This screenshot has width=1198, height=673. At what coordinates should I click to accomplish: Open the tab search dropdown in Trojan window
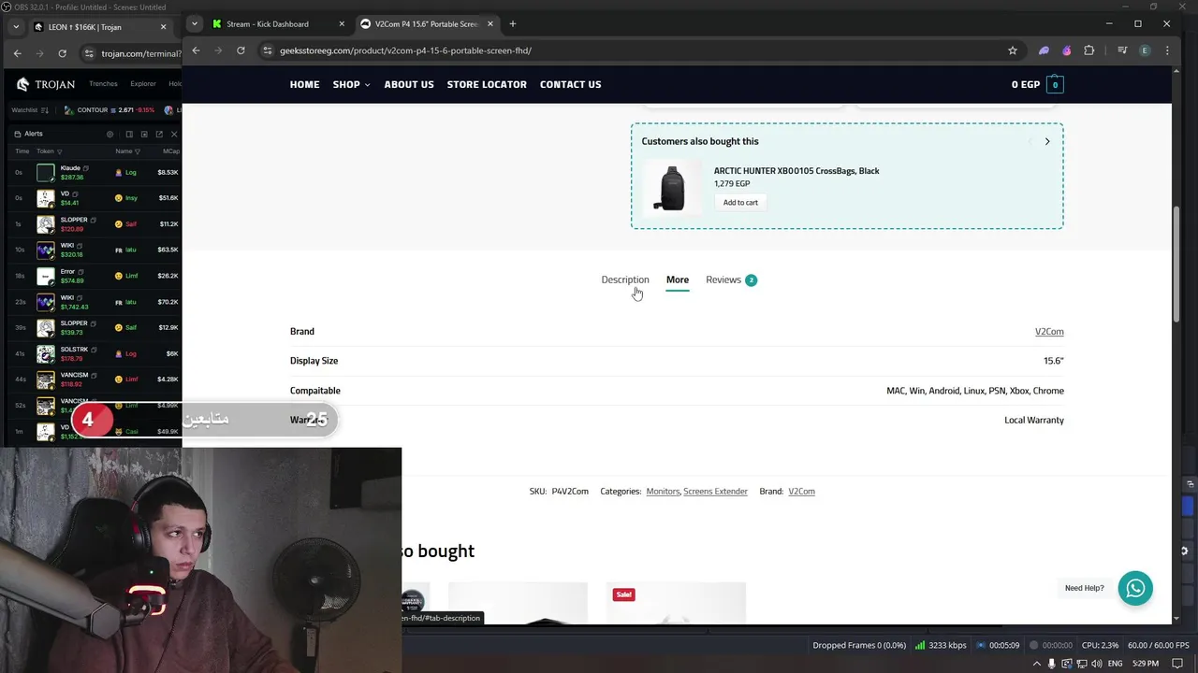tap(16, 27)
